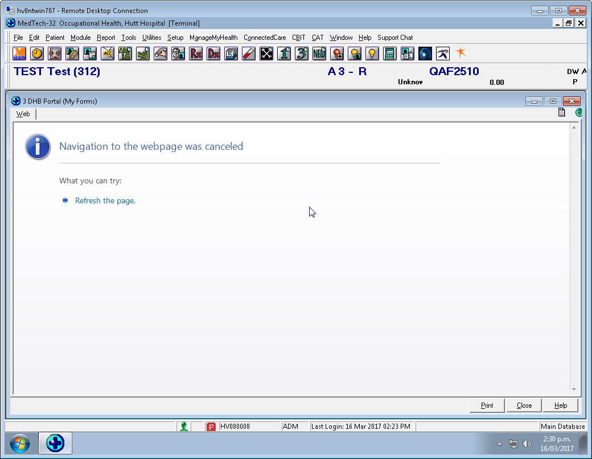
Task: Open the File menu
Action: (x=18, y=38)
